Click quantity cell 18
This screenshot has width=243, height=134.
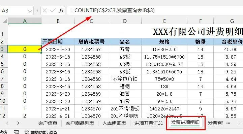[201, 72]
